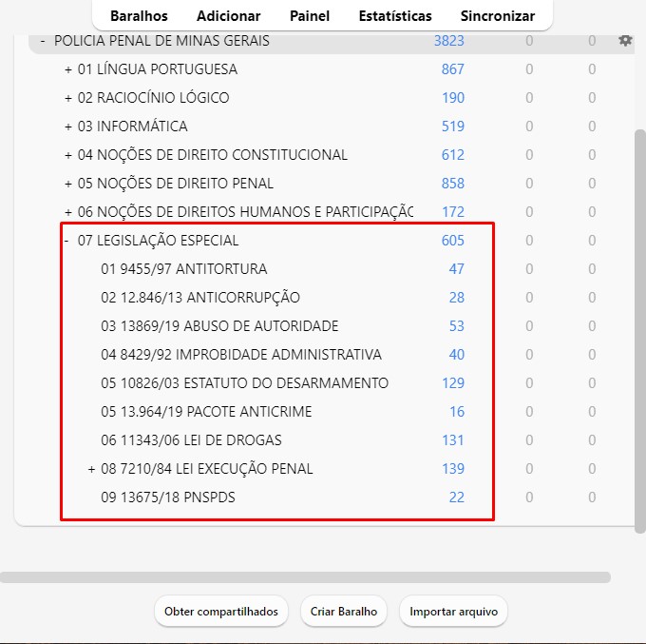This screenshot has height=644, width=646.
Task: Open the Baralhos tab
Action: coord(139,16)
